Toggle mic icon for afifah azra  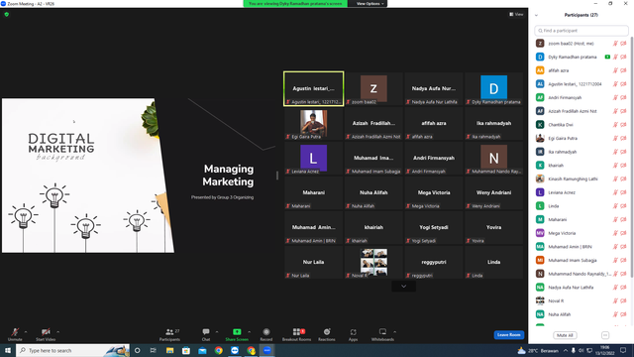(x=615, y=70)
